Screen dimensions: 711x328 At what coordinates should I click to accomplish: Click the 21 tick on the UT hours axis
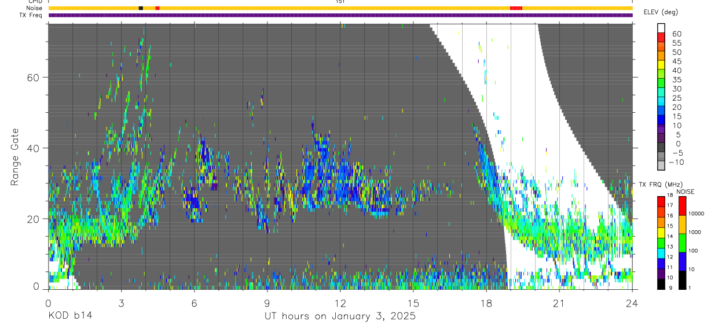[x=559, y=303]
